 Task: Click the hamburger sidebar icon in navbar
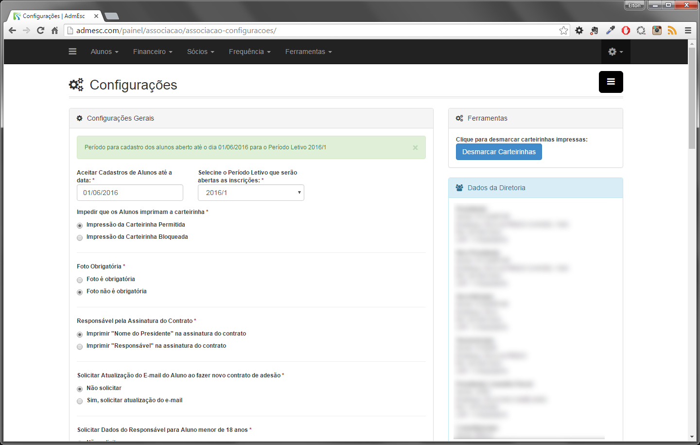[x=72, y=52]
